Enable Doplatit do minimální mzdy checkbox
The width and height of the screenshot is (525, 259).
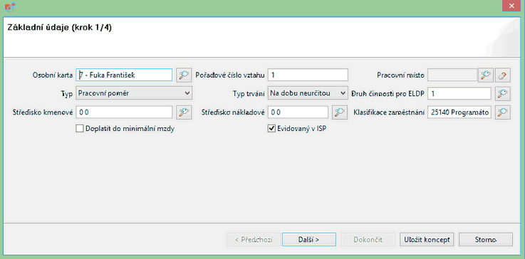[79, 129]
